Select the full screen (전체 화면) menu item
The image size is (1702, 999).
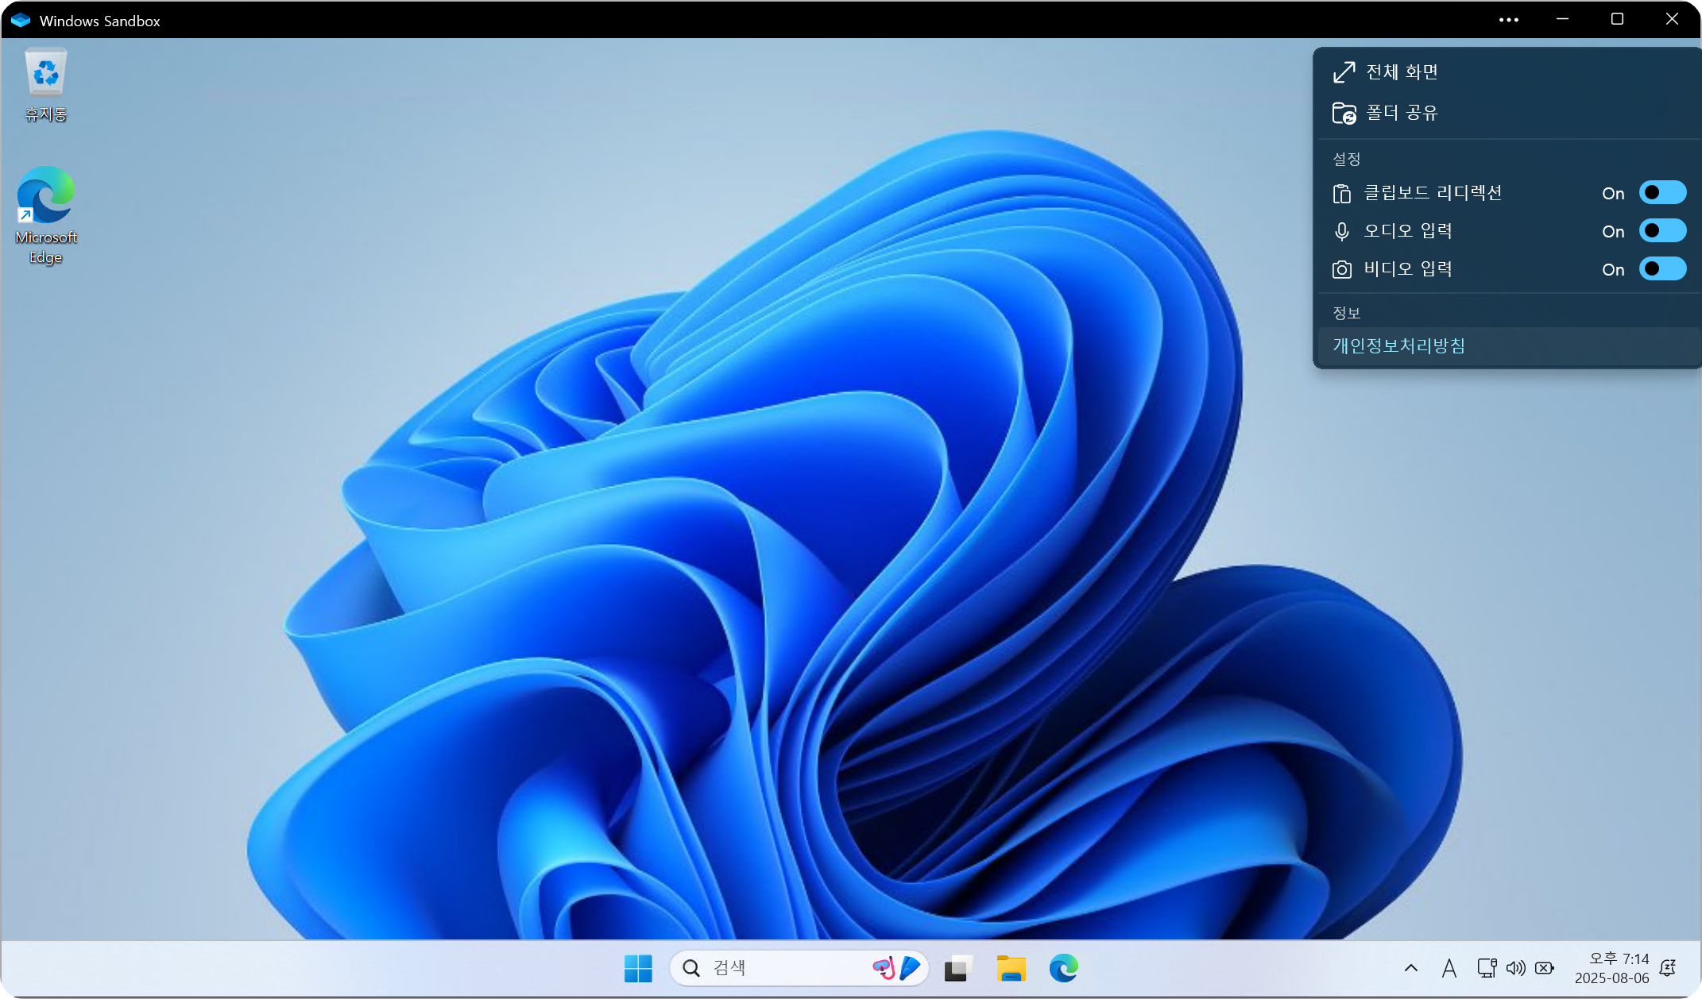click(x=1402, y=72)
